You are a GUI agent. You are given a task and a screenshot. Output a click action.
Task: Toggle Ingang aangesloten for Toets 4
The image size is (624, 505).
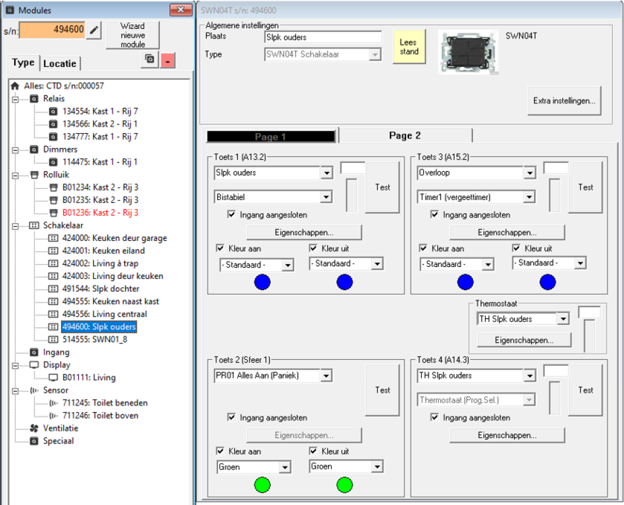(434, 416)
